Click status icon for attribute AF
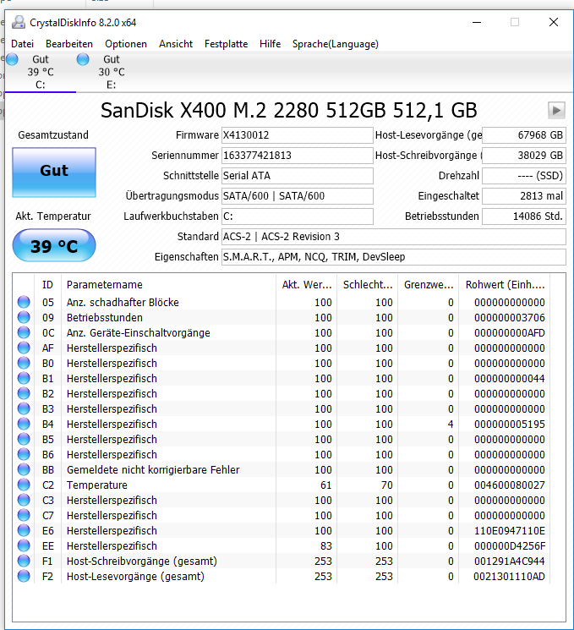 click(24, 348)
